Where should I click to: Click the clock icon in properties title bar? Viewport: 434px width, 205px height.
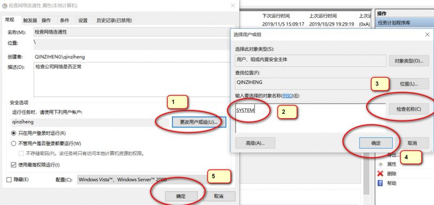(4, 6)
